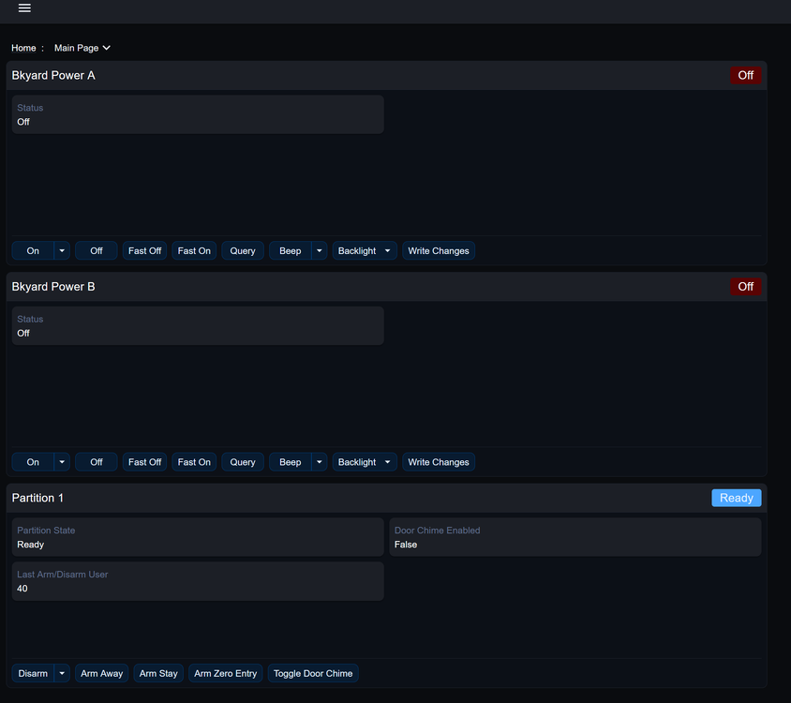Click Last Arm/Disarm User value 40

click(x=22, y=589)
